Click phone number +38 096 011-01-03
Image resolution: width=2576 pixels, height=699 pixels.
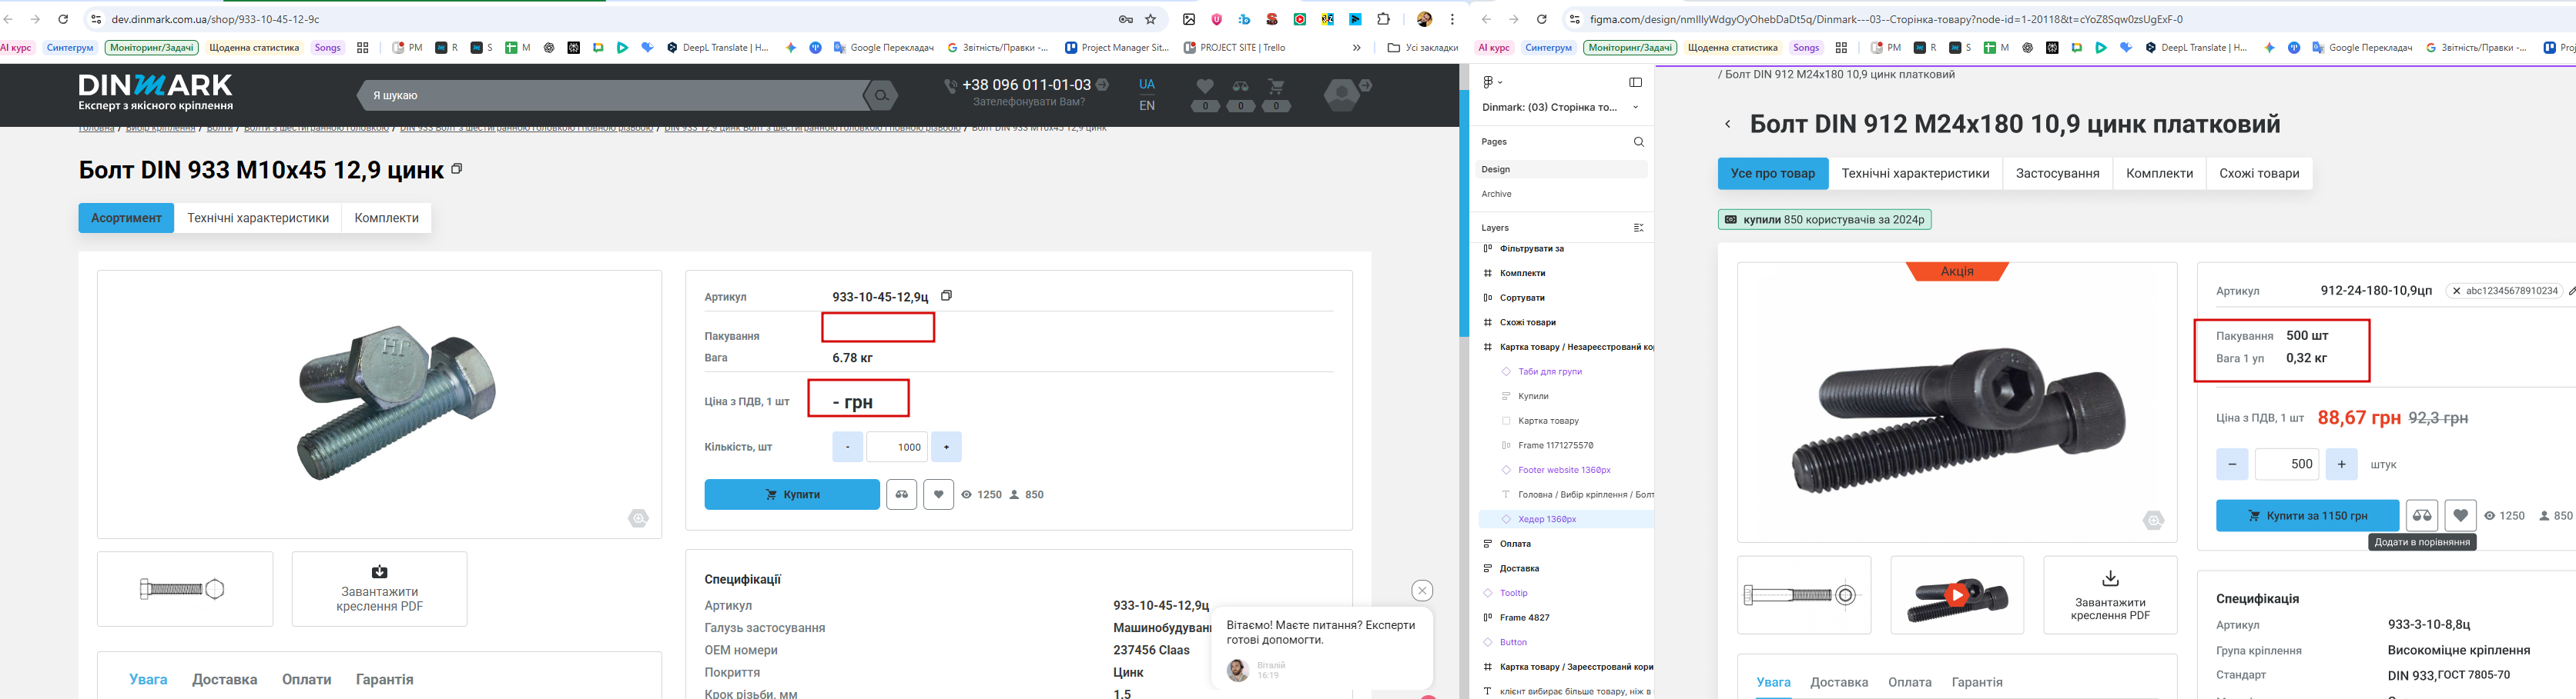click(x=1026, y=85)
